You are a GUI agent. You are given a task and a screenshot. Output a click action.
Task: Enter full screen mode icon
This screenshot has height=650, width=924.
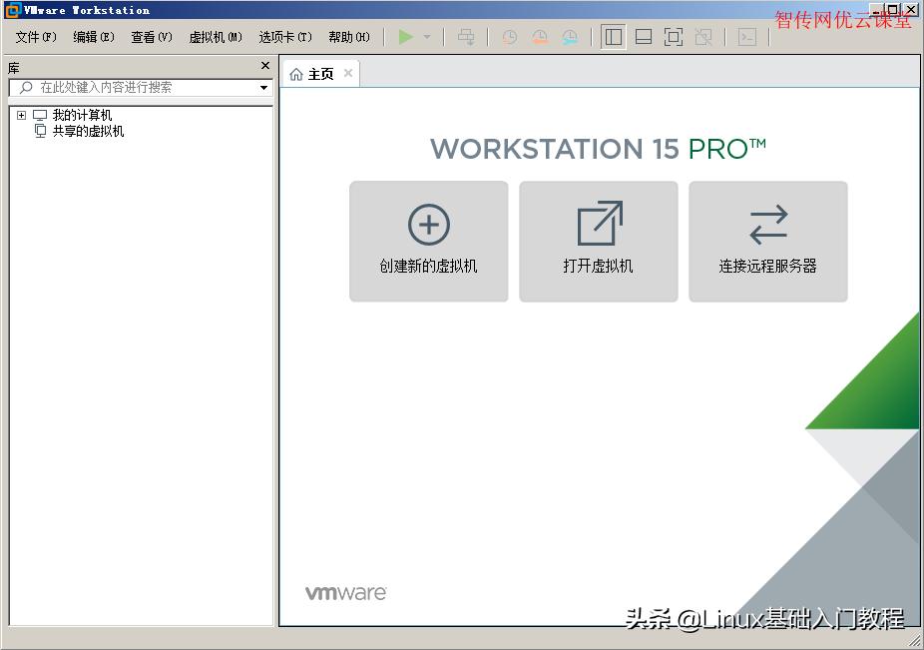674,37
